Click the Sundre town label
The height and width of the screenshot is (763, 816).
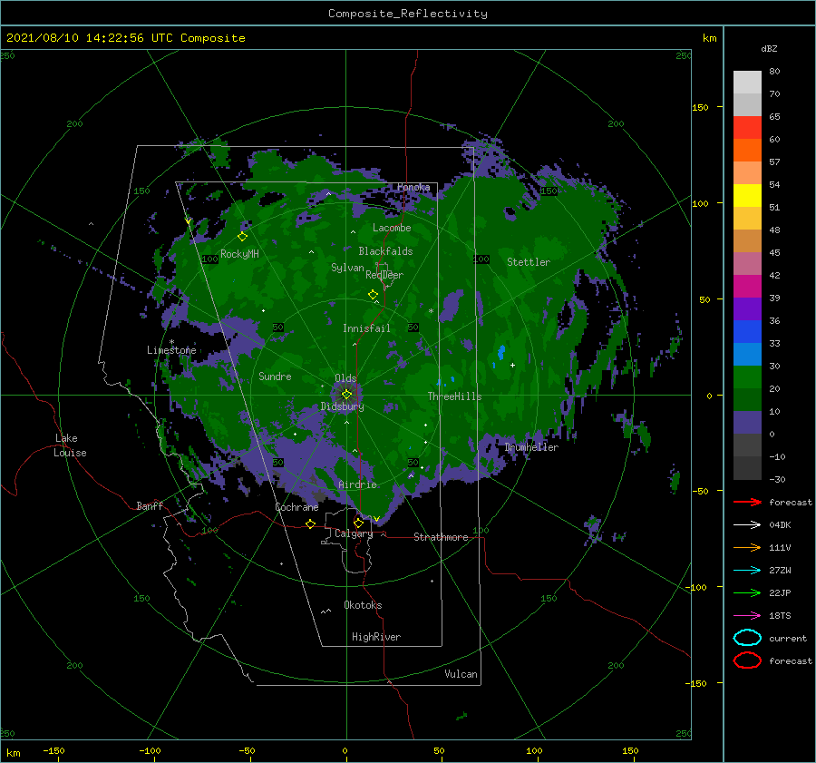(275, 376)
